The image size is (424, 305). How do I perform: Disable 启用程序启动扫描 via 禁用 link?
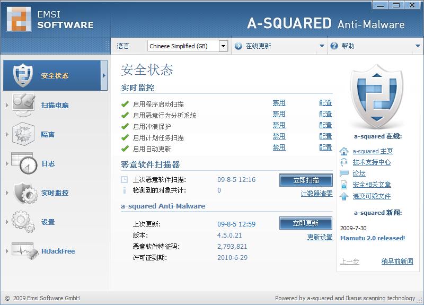click(x=279, y=103)
